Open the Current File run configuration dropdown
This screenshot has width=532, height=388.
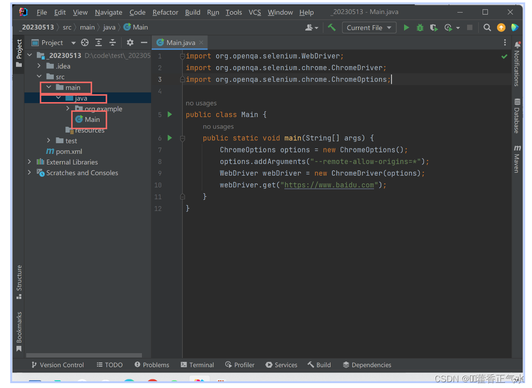tap(369, 28)
